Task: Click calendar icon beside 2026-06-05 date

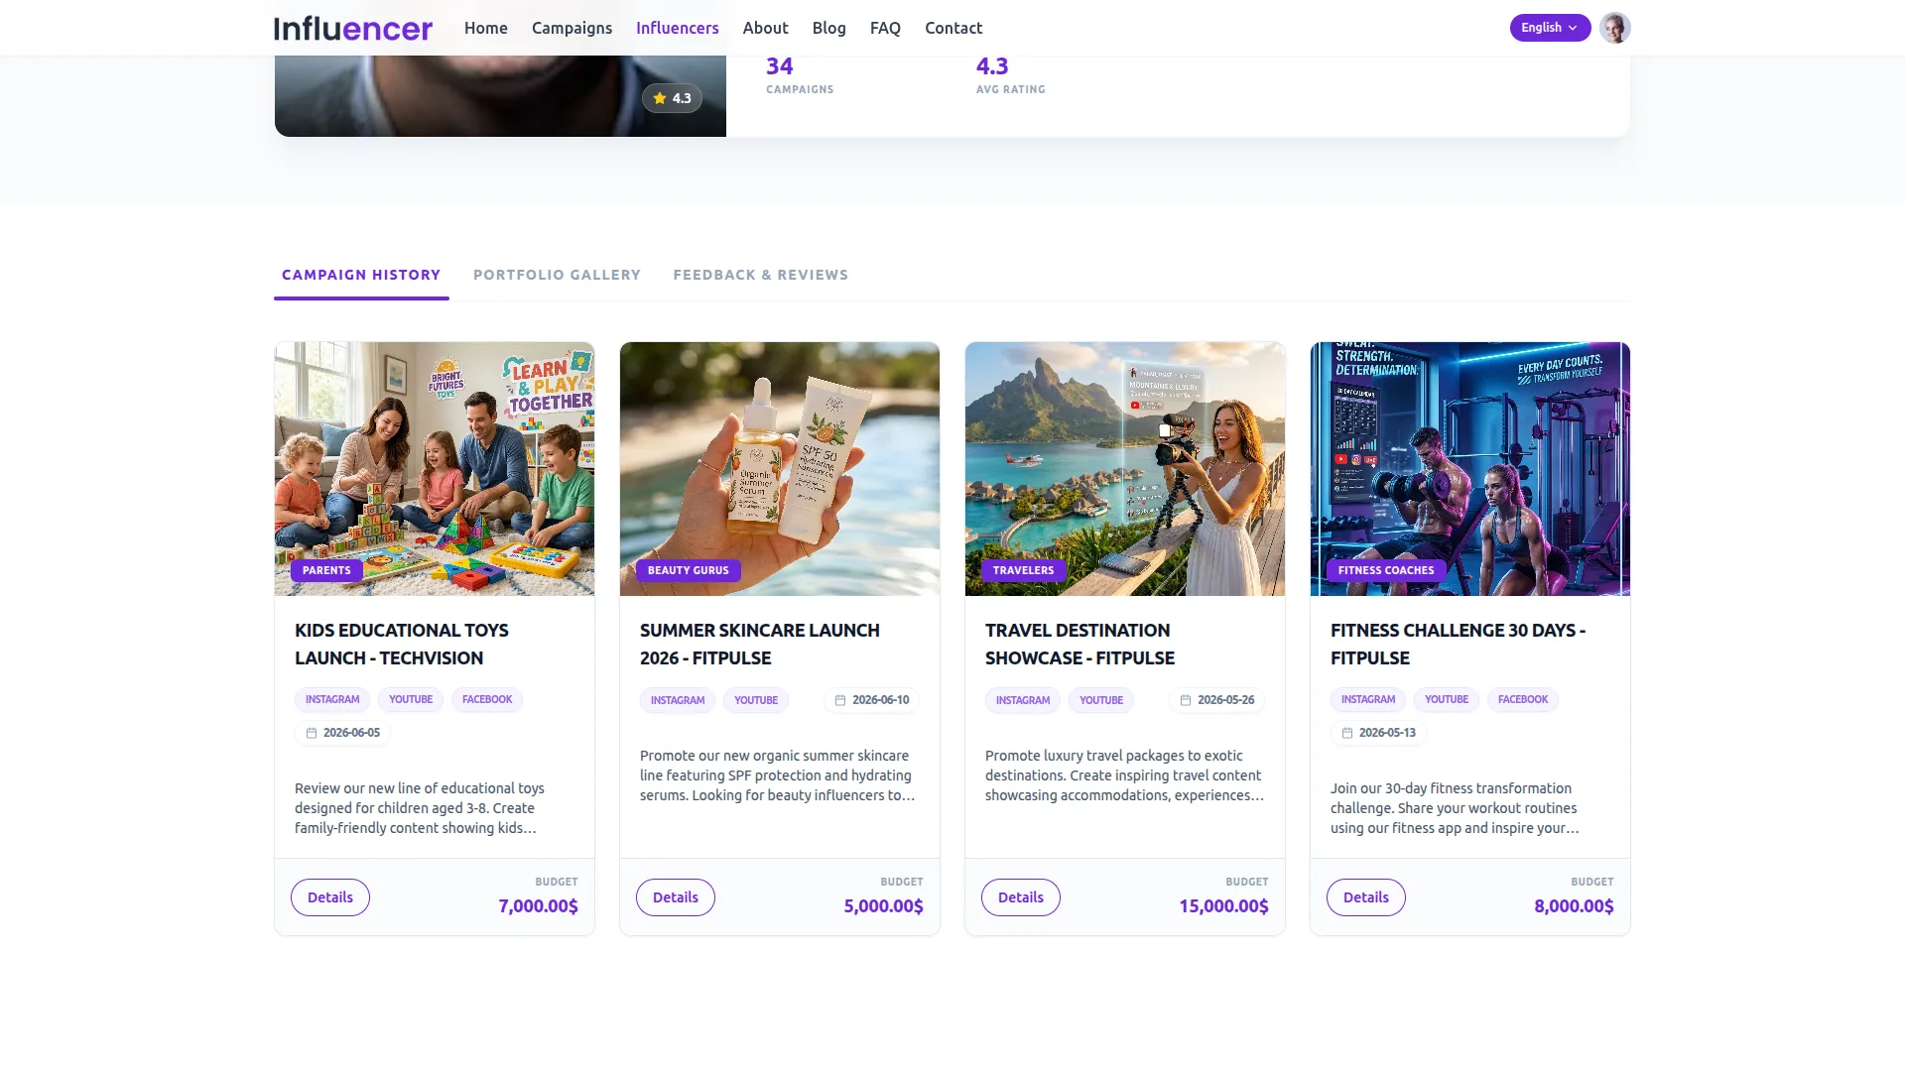Action: 312,733
